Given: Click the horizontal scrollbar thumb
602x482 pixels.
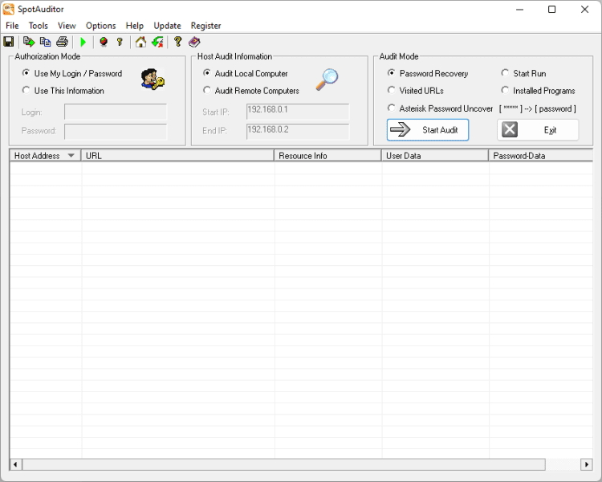Looking at the screenshot, I should (283, 464).
